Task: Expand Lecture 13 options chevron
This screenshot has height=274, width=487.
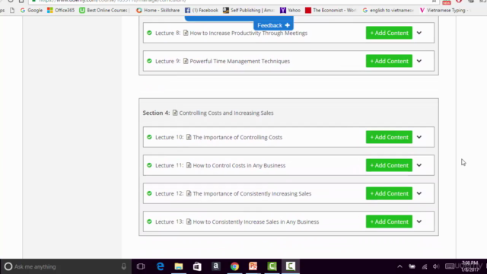Action: pos(419,221)
